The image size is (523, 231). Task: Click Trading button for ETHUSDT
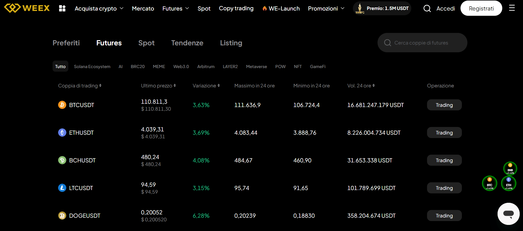(x=444, y=133)
